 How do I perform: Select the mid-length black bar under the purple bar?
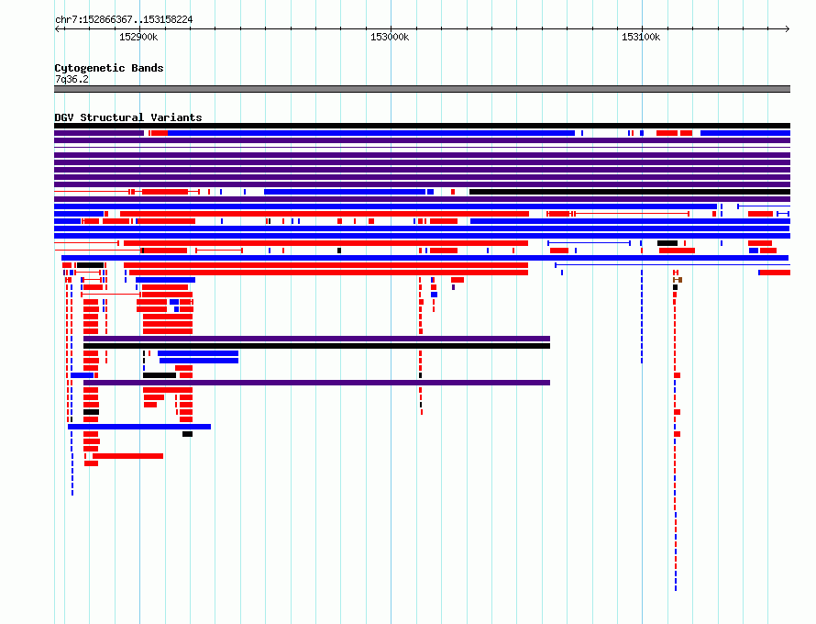(x=316, y=346)
